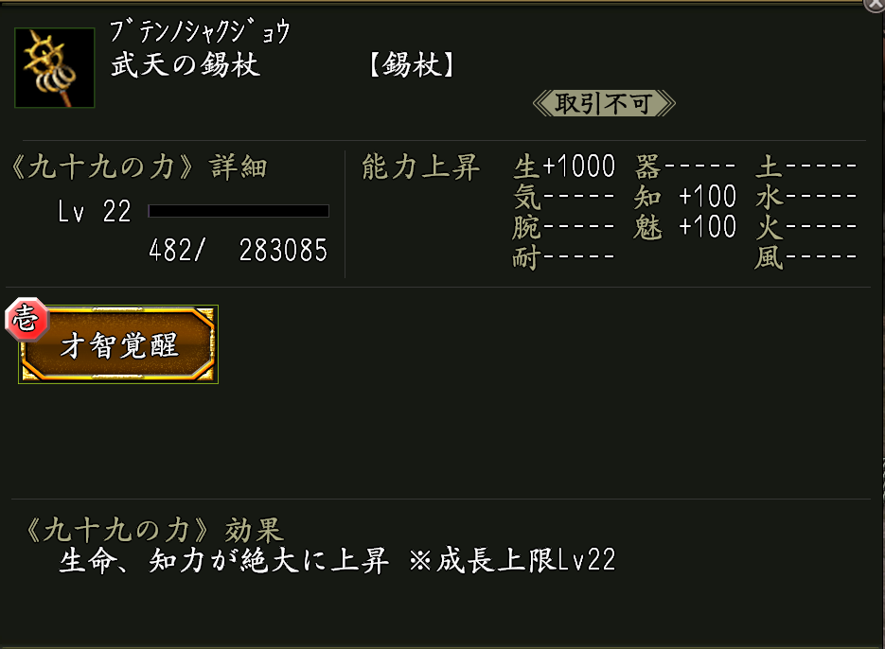Click the 【錫杖】 weapon type label

click(411, 65)
